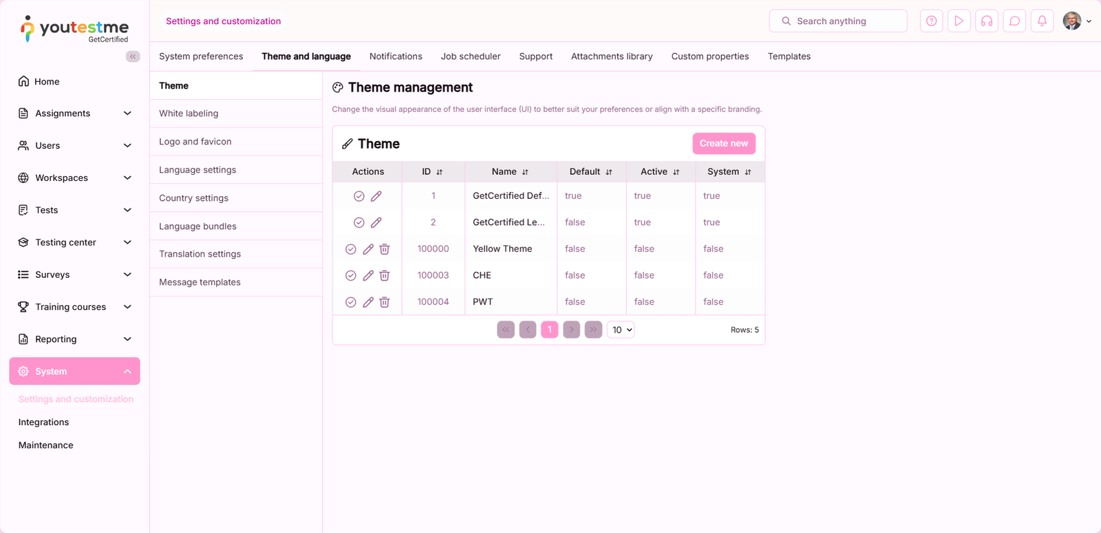
Task: Open the Integrations link in sidebar
Action: tap(43, 422)
